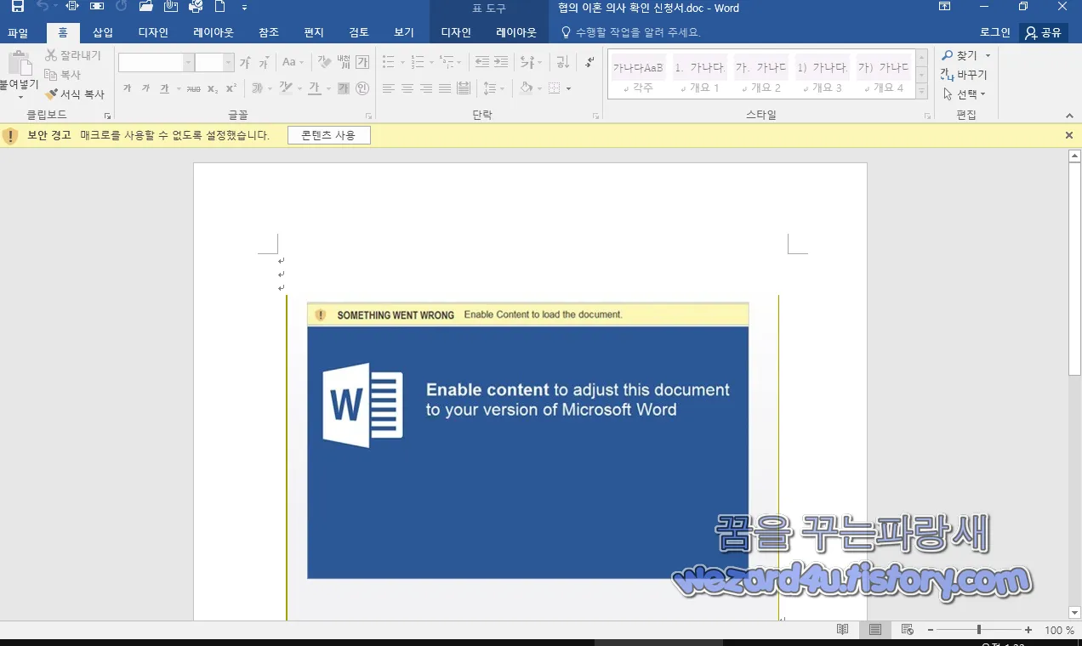Open the font name combo box
The image size is (1082, 646).
(x=157, y=63)
